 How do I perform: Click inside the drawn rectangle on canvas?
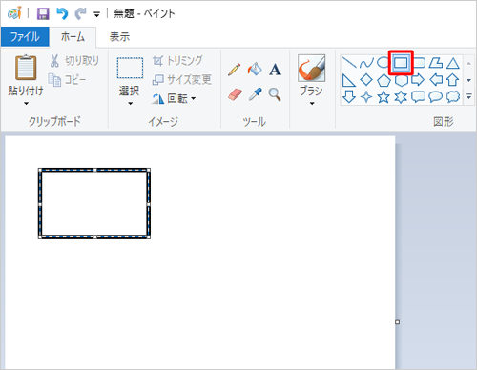tap(94, 203)
